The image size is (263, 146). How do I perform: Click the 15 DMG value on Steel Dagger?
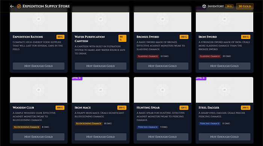(226, 123)
